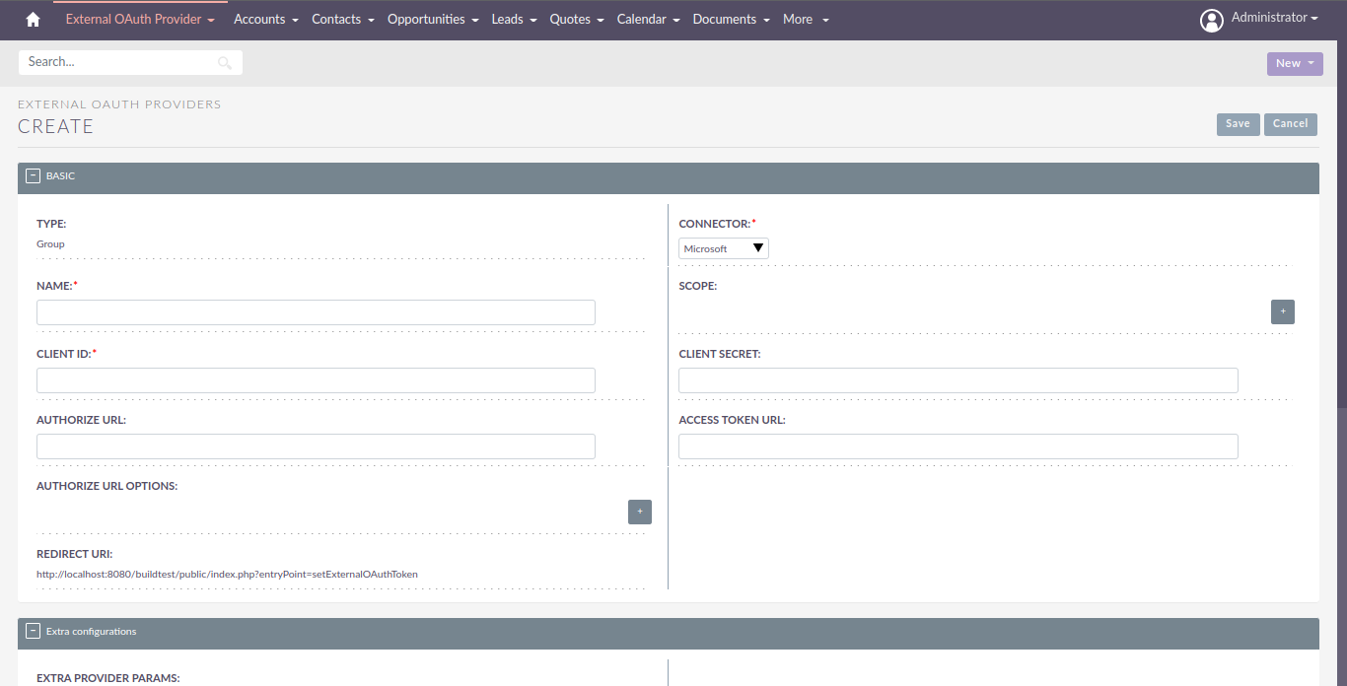
Task: Click the Access Token URL field
Action: (957, 446)
